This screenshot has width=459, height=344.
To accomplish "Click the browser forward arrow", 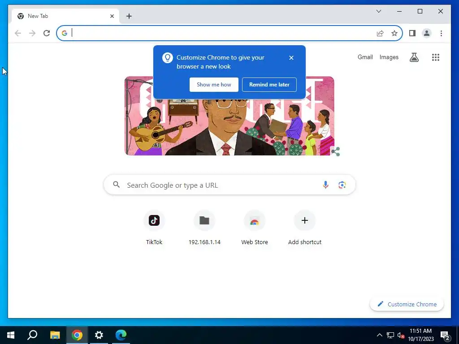I will coord(32,33).
